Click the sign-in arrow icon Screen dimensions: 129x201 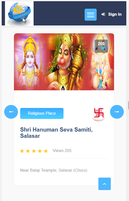(103, 14)
